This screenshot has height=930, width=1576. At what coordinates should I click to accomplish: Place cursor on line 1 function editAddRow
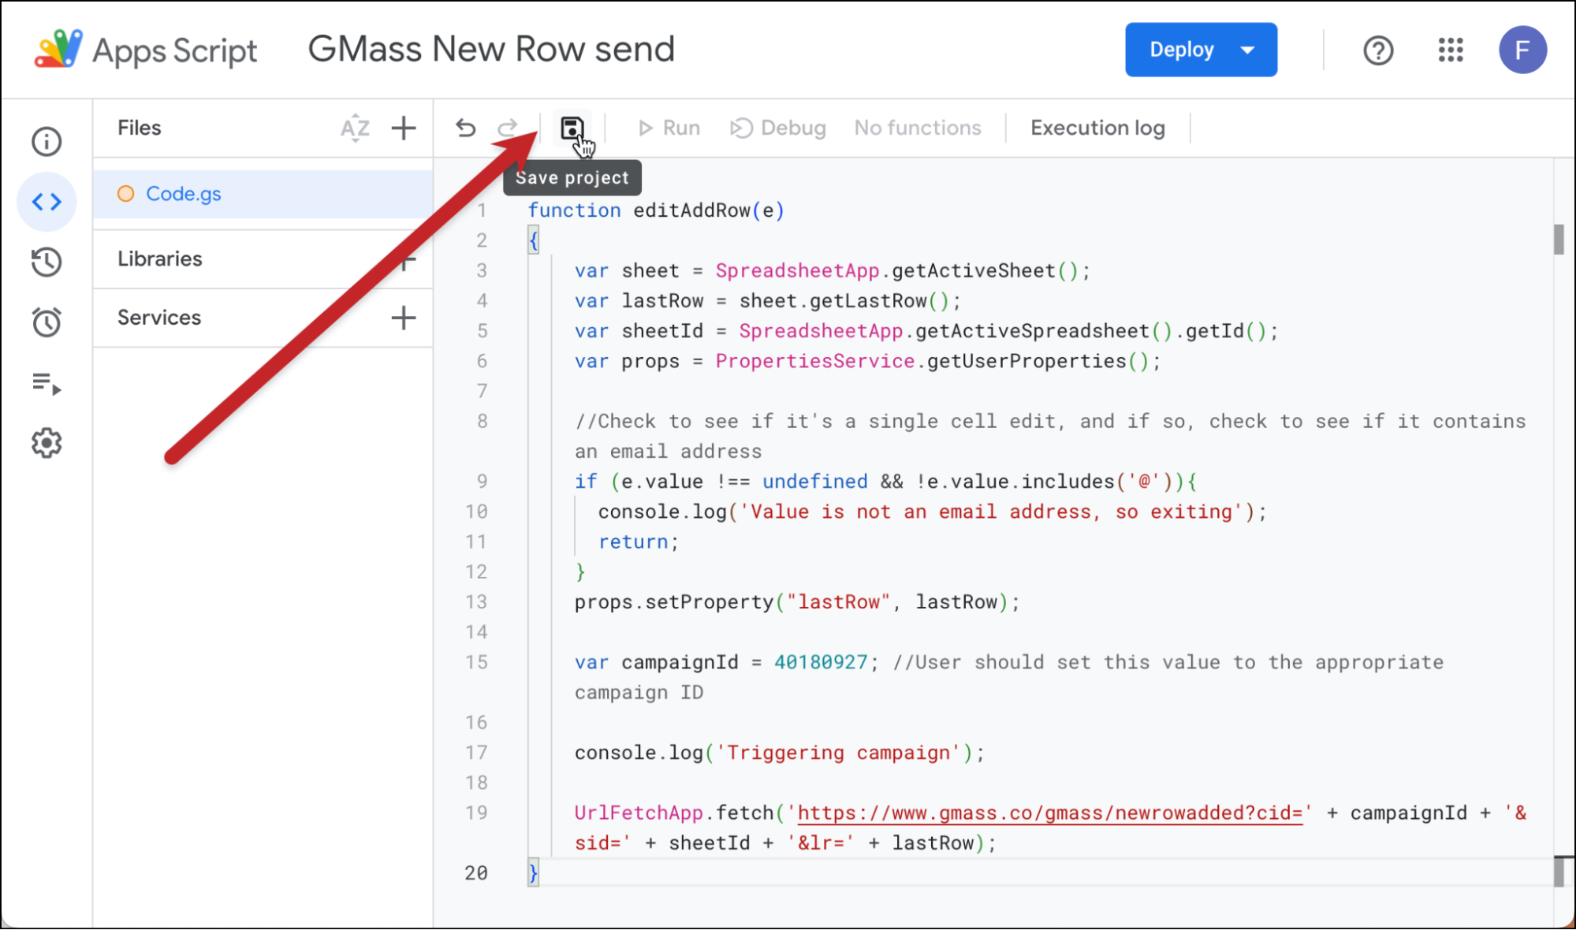coord(656,210)
